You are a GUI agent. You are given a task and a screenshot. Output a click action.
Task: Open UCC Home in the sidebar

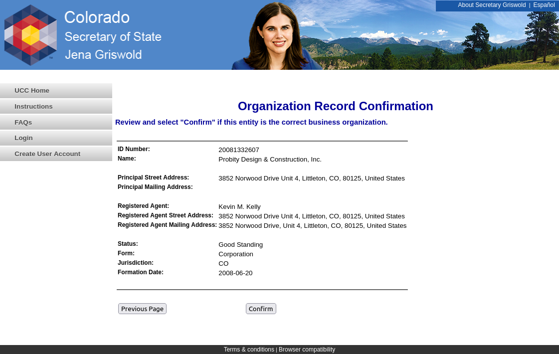click(x=56, y=91)
